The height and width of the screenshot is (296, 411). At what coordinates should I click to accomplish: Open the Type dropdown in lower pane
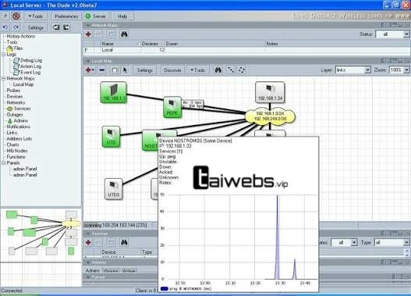pos(392,242)
